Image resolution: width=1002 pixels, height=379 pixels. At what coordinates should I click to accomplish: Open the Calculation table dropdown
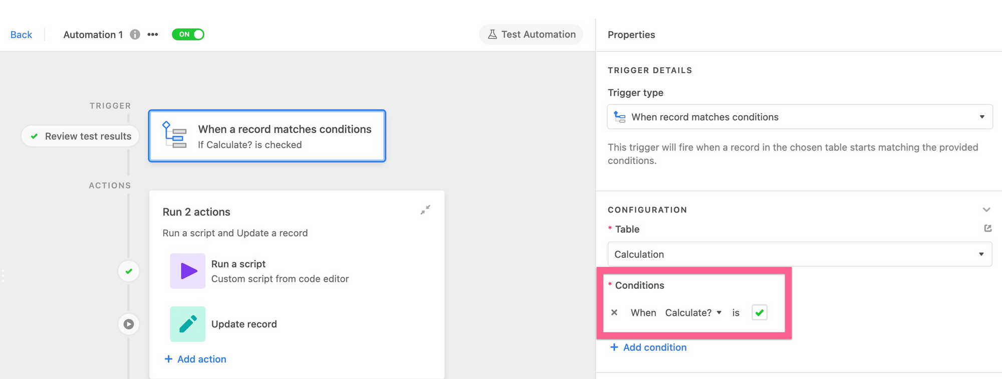click(x=800, y=254)
